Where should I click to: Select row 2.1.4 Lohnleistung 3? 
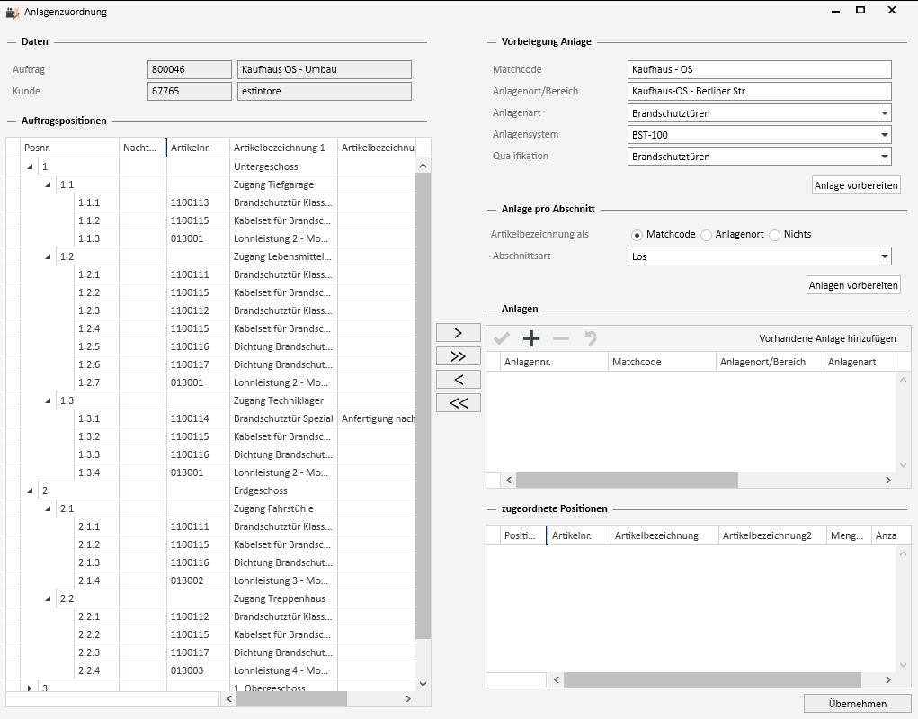210,580
